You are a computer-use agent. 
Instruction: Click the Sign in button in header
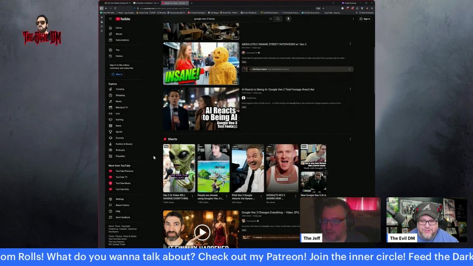coord(365,19)
